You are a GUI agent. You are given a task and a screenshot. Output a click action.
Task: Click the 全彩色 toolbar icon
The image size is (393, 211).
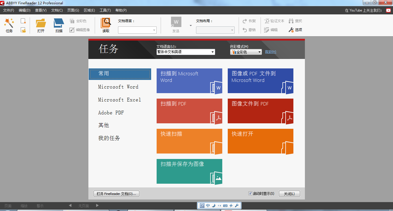[x=72, y=21]
